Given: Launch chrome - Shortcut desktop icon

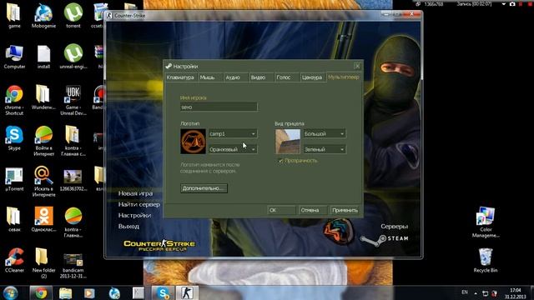Looking at the screenshot, I should [14, 100].
